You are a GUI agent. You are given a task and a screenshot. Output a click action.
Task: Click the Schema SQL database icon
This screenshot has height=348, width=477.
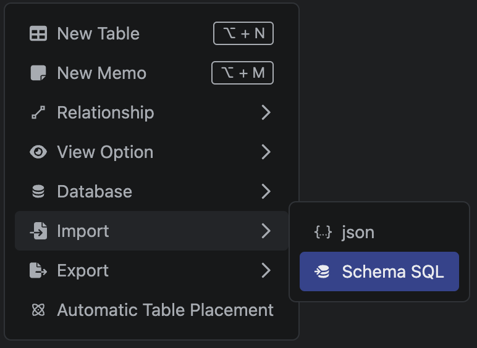[x=323, y=271]
